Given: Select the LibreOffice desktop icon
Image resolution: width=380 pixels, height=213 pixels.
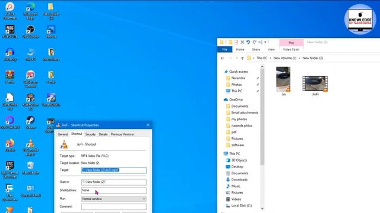Looking at the screenshot, I should click(9, 102).
